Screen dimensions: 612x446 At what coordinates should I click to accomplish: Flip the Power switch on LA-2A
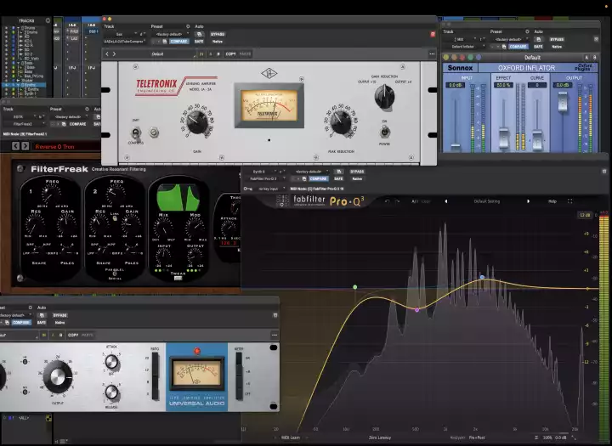pos(384,132)
